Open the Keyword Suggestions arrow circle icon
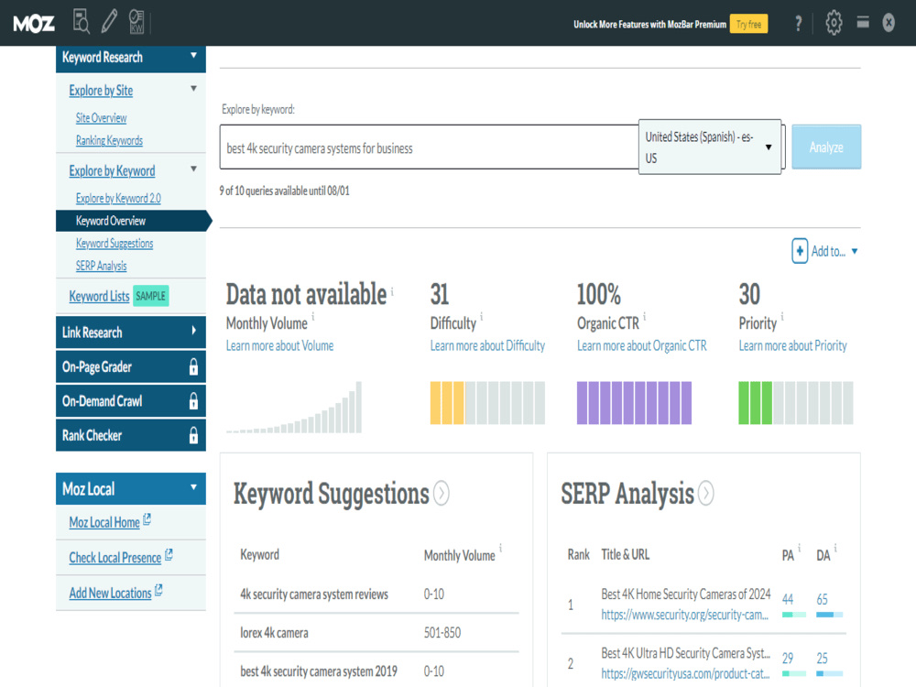This screenshot has width=916, height=687. pos(442,493)
